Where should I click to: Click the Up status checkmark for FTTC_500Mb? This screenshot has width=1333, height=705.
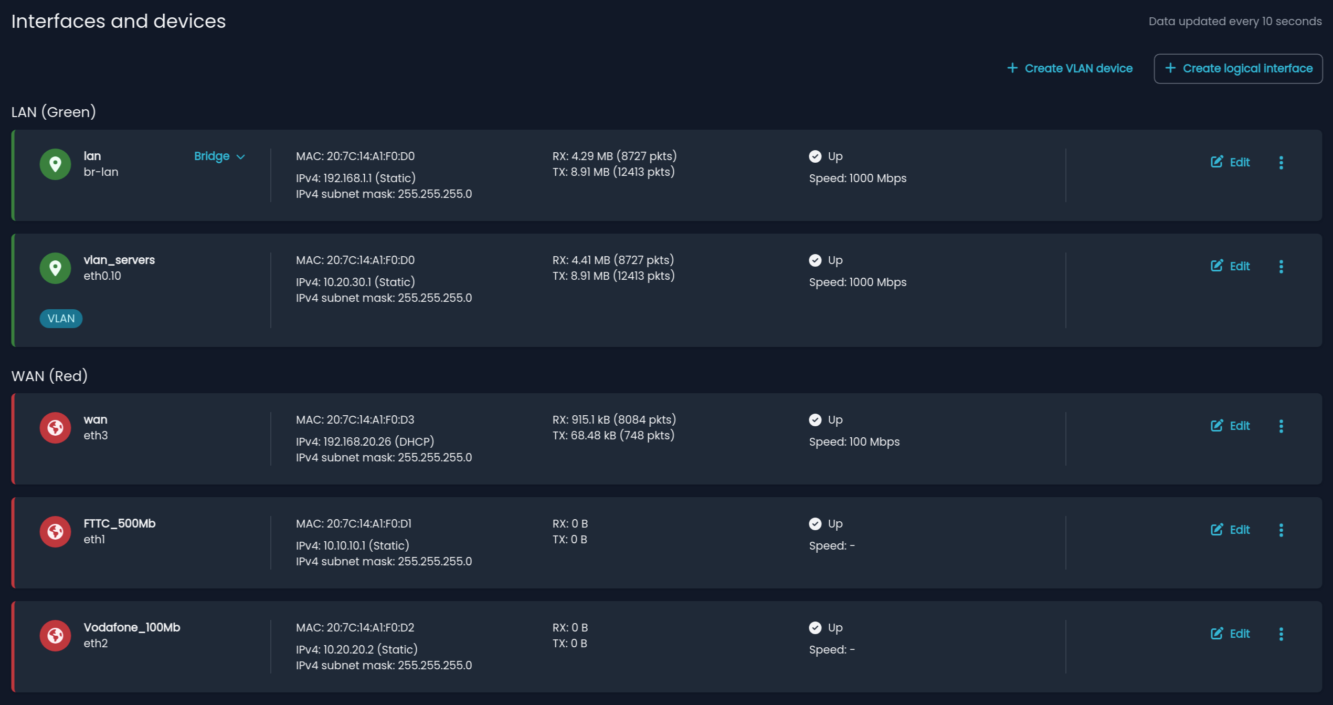[814, 523]
